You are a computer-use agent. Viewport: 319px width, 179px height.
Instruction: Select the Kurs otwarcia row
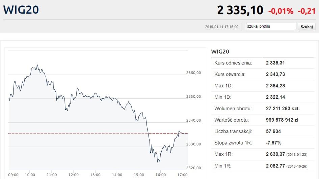point(262,74)
